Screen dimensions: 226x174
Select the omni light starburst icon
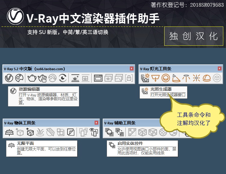196,78
